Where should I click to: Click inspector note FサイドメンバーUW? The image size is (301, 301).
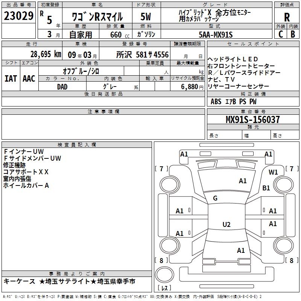click(x=32, y=158)
